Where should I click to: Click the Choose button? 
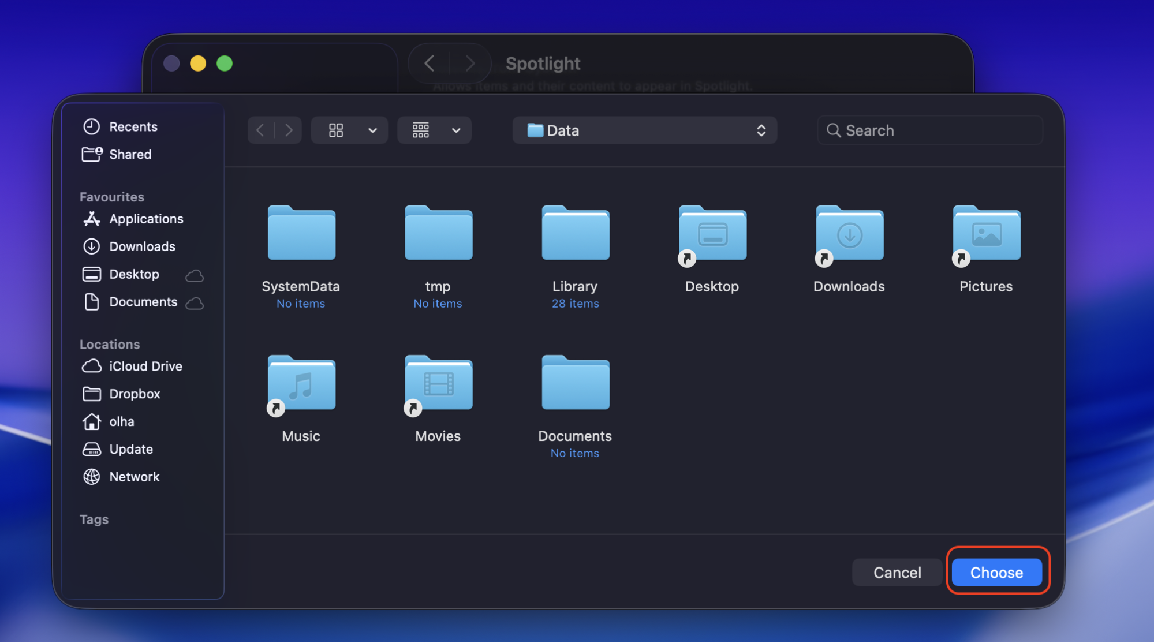997,573
